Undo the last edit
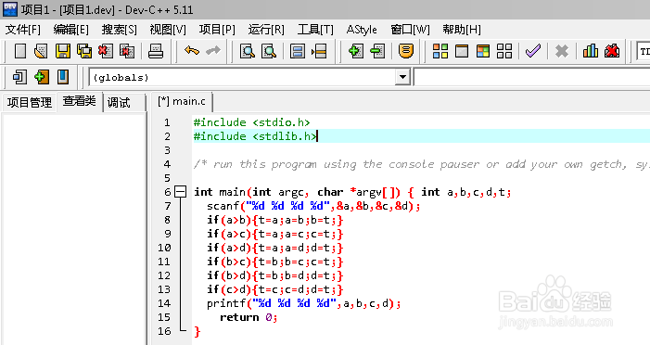This screenshot has height=345, width=650. (x=192, y=51)
